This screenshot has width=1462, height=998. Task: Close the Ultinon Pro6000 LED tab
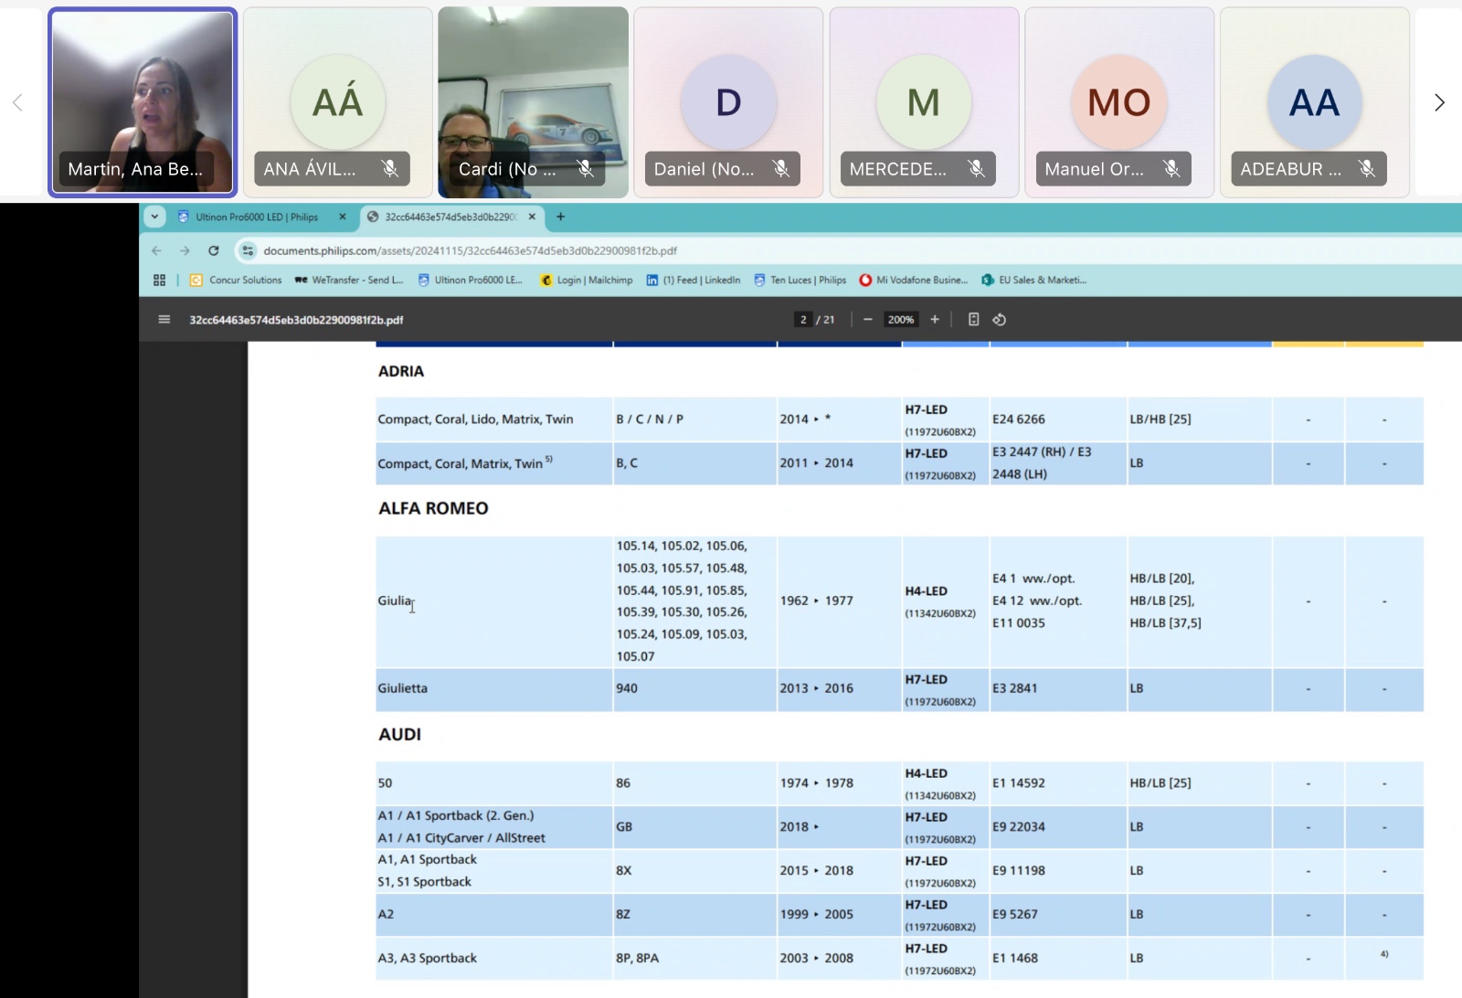(343, 218)
